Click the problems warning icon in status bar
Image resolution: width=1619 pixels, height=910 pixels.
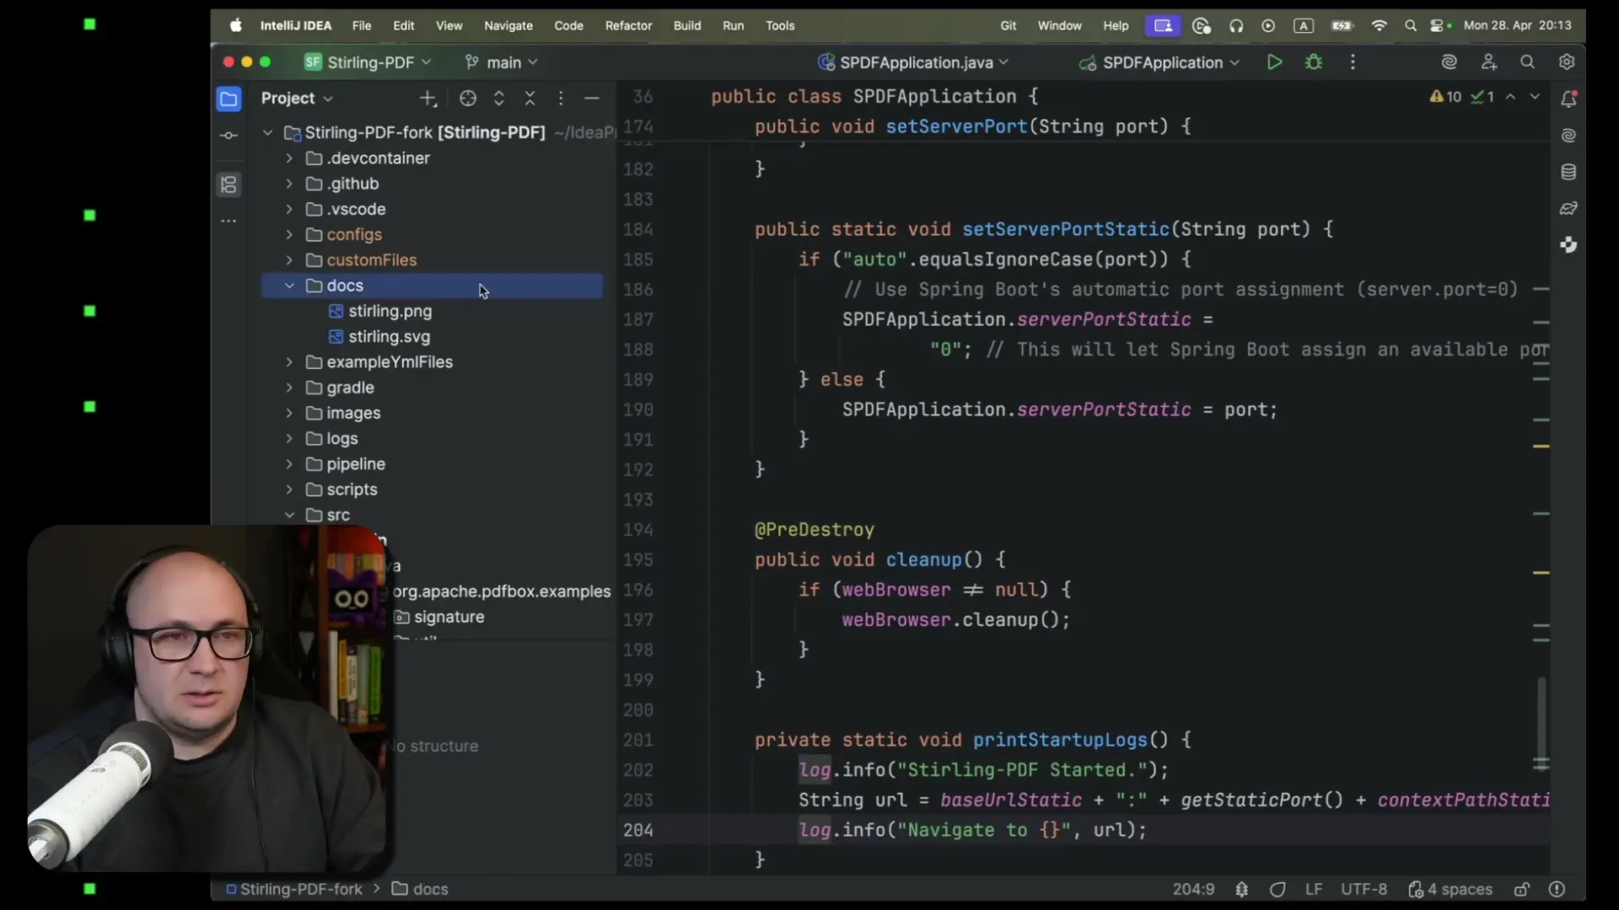1557,890
